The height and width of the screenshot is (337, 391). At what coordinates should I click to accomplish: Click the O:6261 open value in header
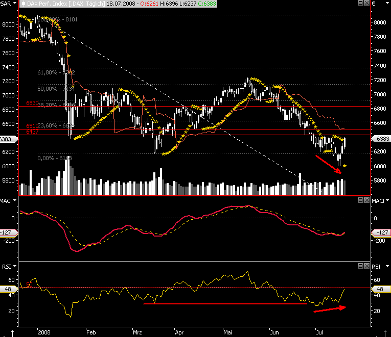point(149,4)
